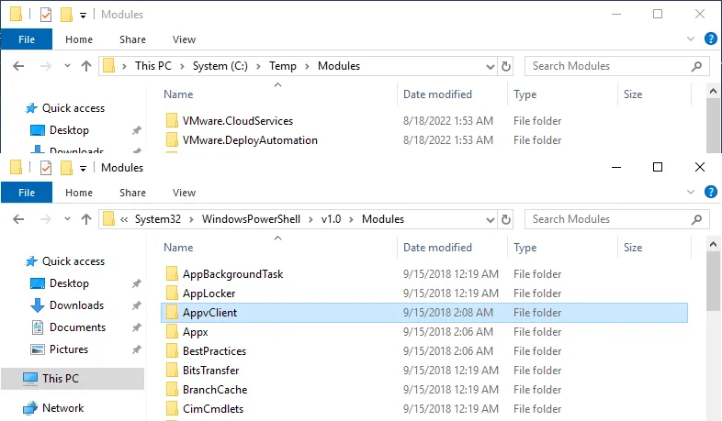Expand ribbon chevron in the lower Explorer window
The image size is (722, 421).
694,193
